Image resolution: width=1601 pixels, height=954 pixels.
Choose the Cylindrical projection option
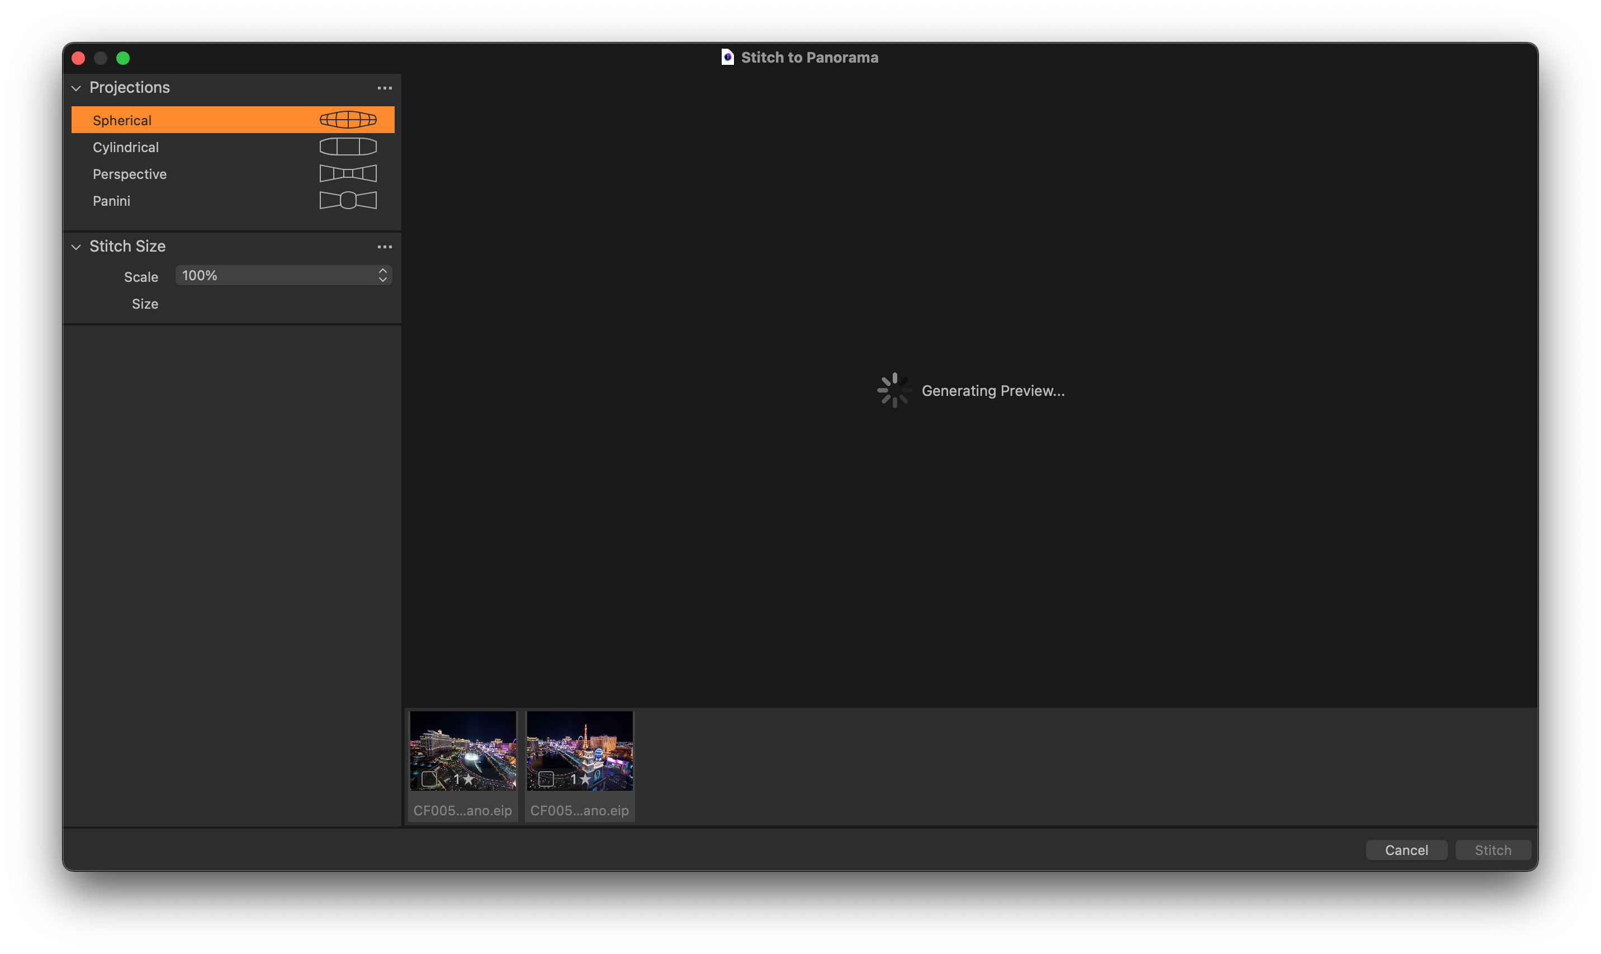[233, 147]
